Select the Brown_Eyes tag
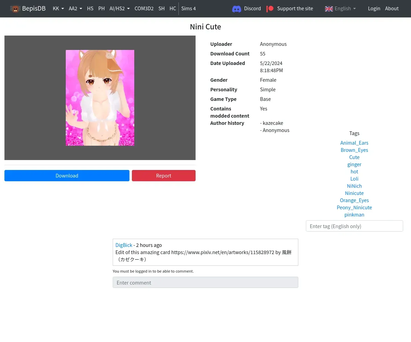Screen dimensions: 411x342 354,150
